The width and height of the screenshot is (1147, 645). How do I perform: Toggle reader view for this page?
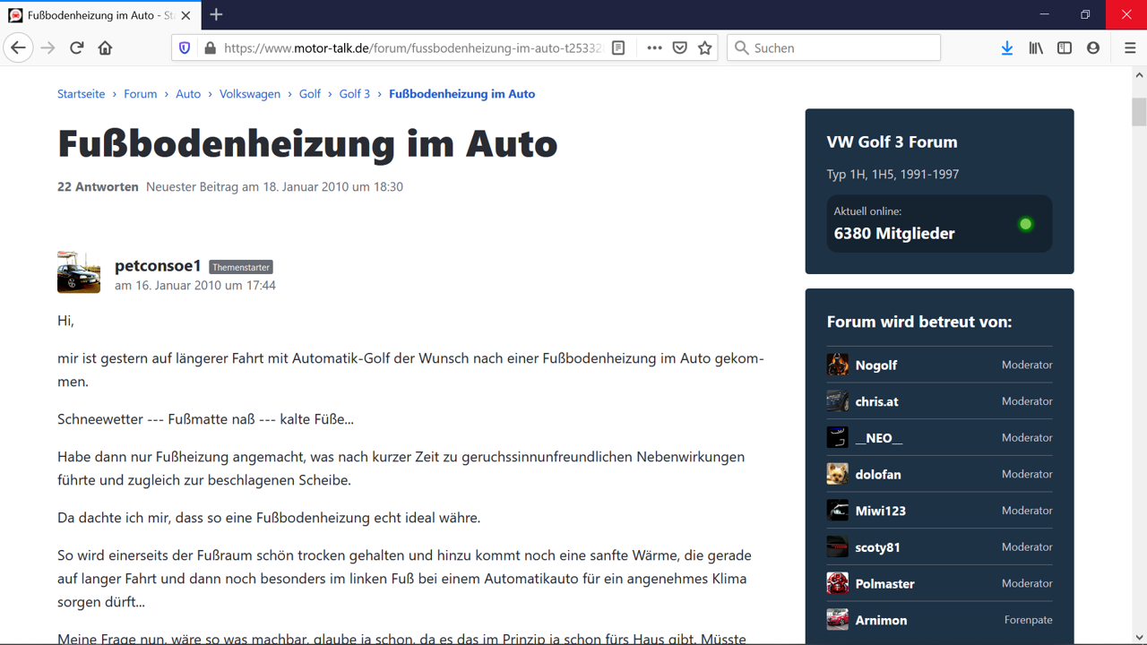[x=618, y=47]
